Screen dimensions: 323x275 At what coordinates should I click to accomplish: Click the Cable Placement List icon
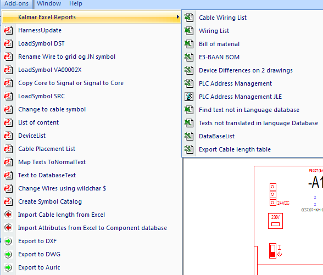click(x=8, y=149)
